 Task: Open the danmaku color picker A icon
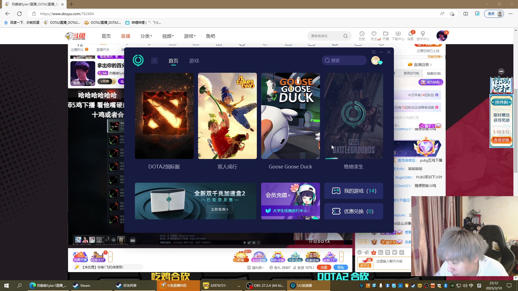[374, 252]
